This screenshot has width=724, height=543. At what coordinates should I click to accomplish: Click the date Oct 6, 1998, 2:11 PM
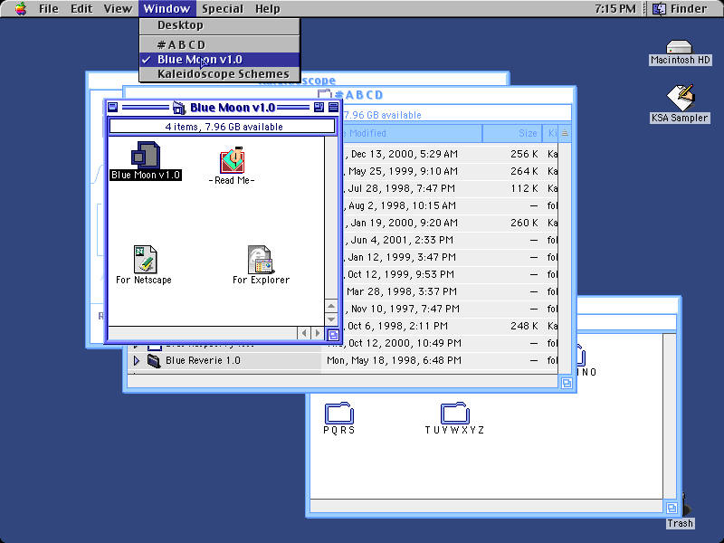point(397,326)
